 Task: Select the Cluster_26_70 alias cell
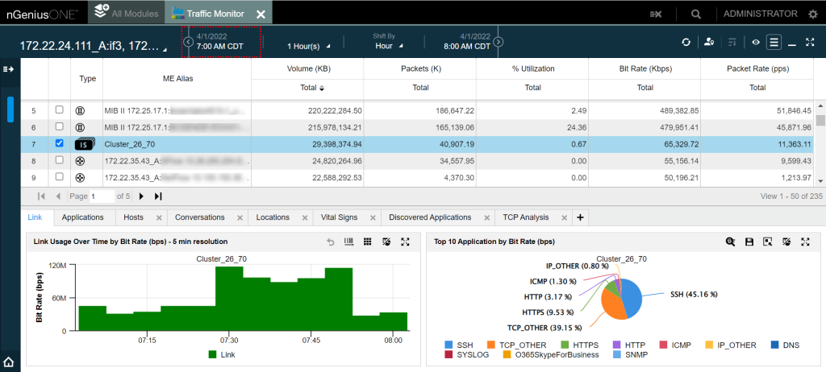[177, 143]
